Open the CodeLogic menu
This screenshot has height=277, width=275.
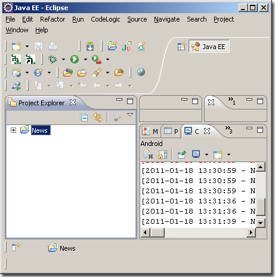click(106, 19)
